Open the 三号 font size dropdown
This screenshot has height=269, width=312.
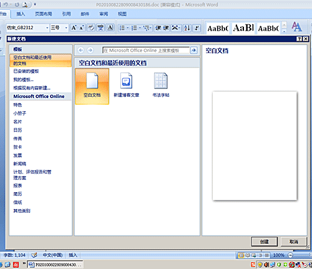(66, 28)
